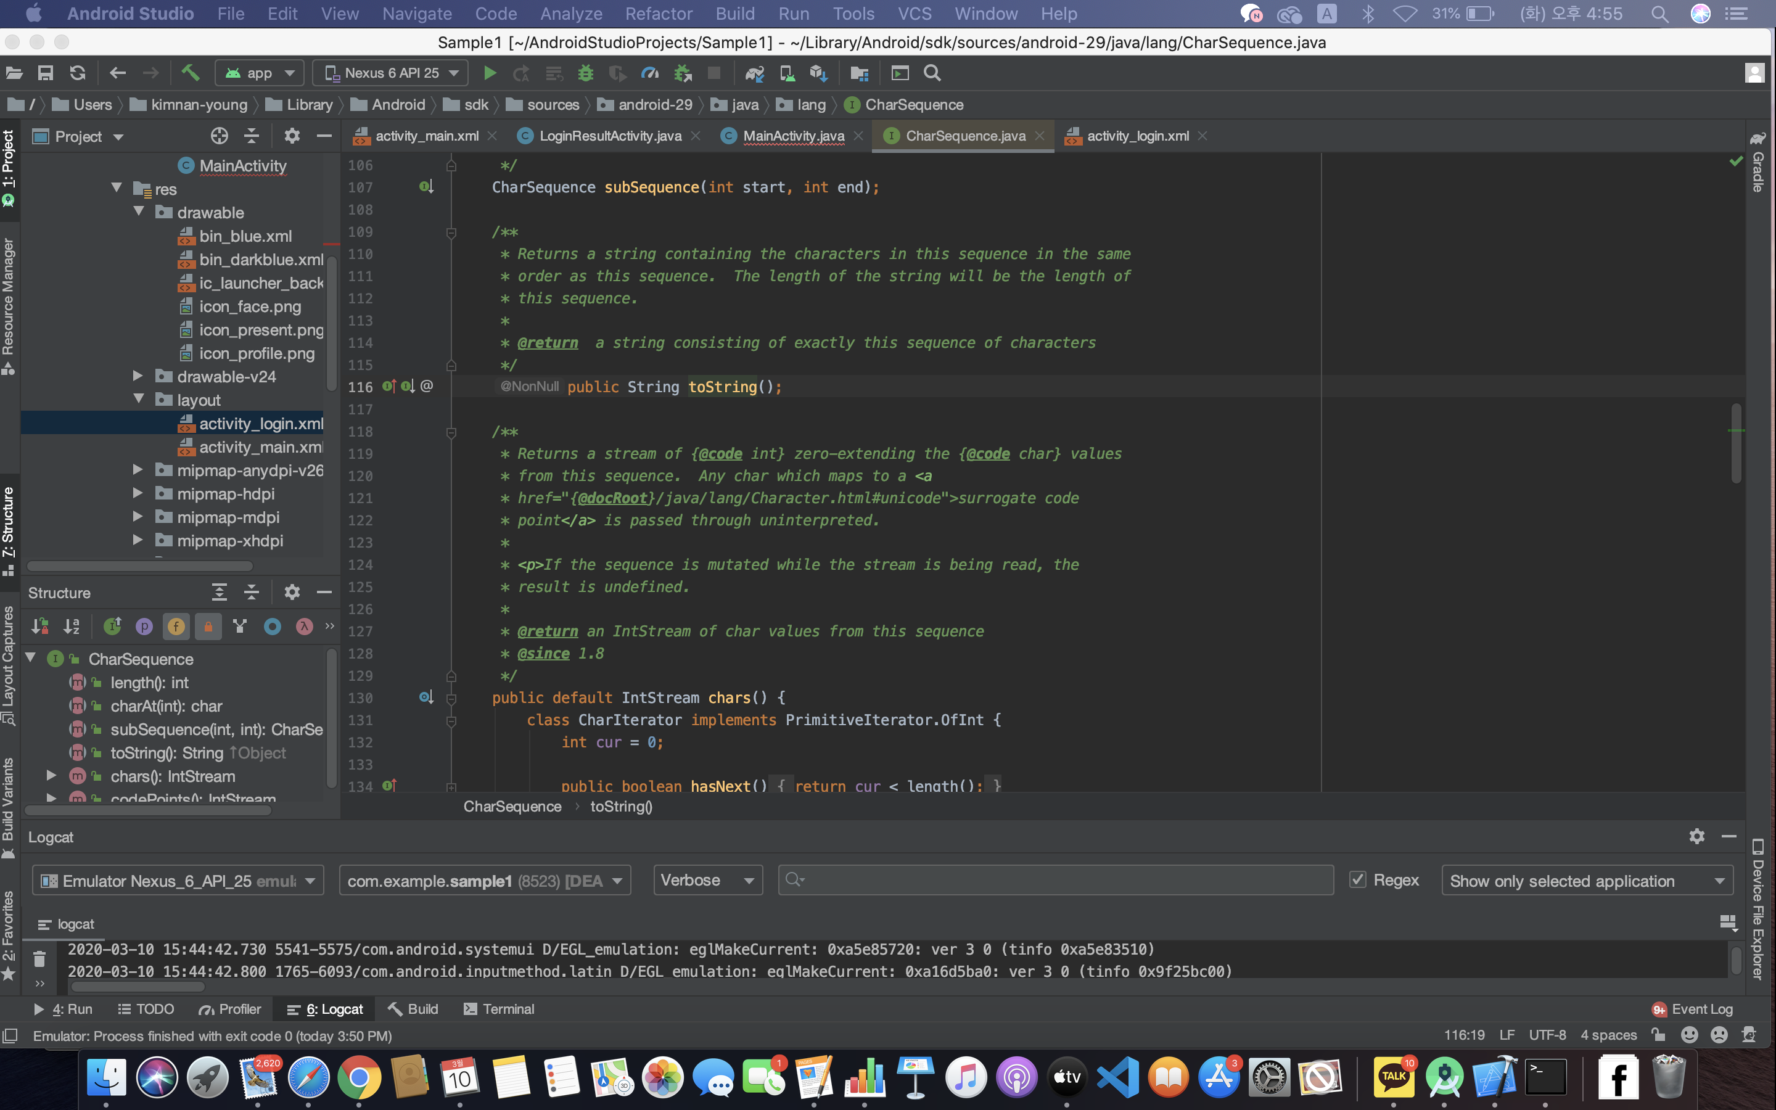Open Logcat settings gear icon
The width and height of the screenshot is (1776, 1110).
pyautogui.click(x=1696, y=836)
